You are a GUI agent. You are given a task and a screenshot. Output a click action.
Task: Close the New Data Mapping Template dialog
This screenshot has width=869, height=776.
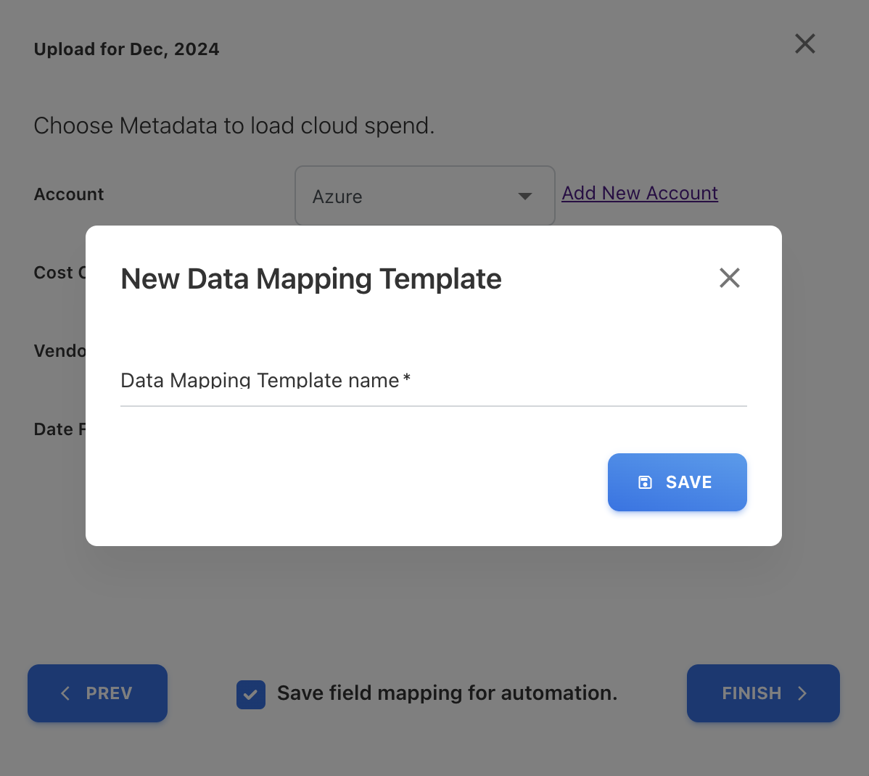click(x=729, y=278)
